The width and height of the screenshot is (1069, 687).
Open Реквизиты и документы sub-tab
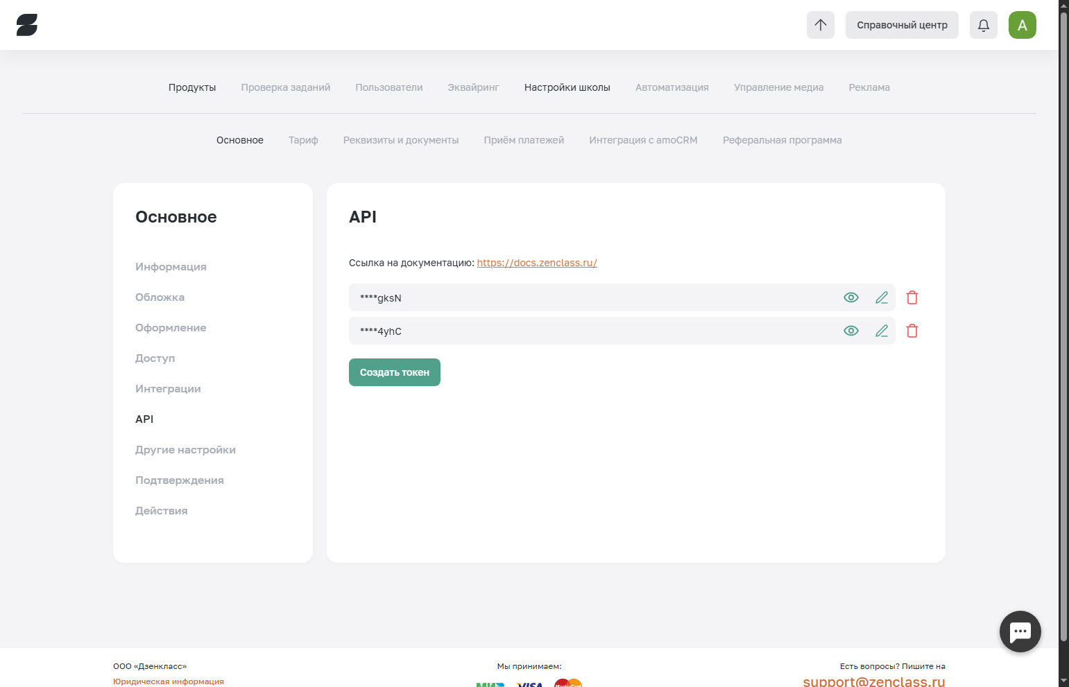coord(401,140)
